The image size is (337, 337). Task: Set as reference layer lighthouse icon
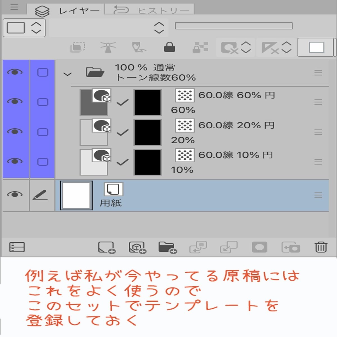108,47
